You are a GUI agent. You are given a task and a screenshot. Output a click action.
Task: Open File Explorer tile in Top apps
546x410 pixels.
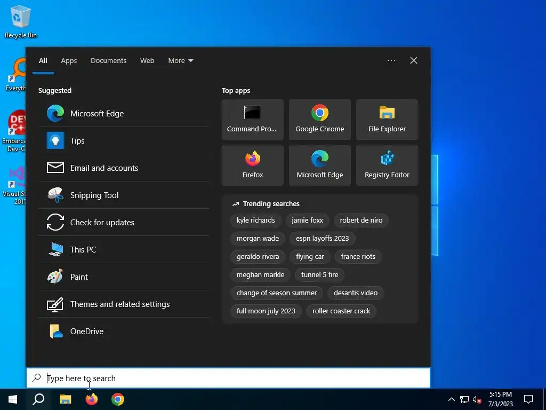coord(387,120)
